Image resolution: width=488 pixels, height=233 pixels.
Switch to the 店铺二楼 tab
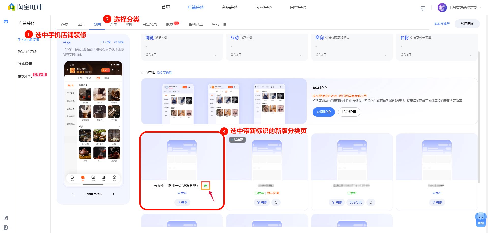pos(219,24)
